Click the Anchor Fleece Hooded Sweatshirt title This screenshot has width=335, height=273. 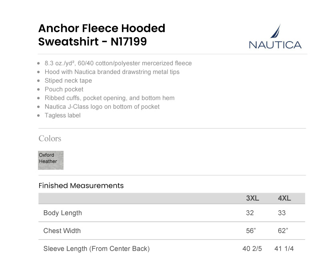click(102, 35)
